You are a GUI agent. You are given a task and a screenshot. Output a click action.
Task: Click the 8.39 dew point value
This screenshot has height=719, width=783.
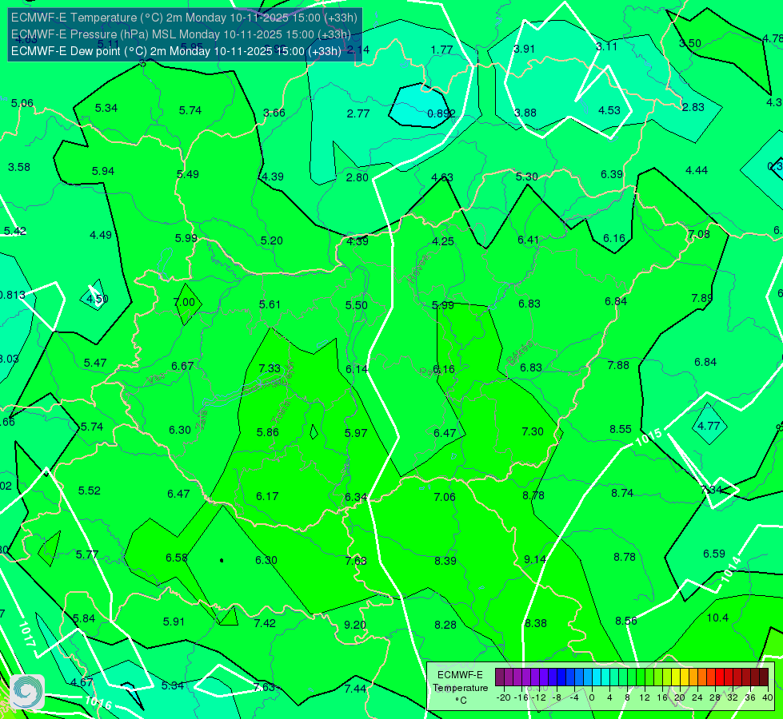click(445, 561)
